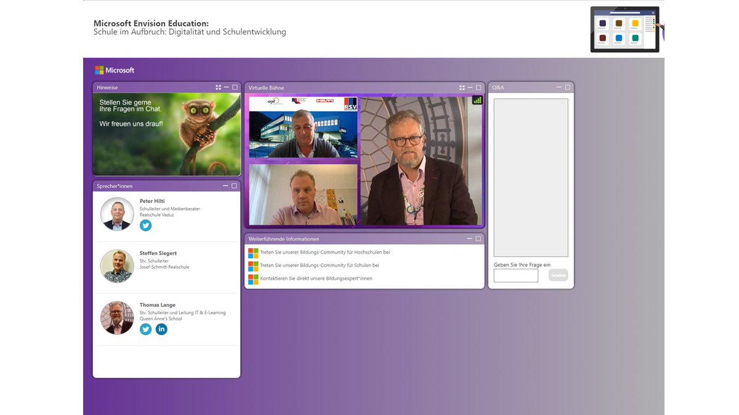Click Thomas Lange's profile photo
The height and width of the screenshot is (415, 739).
tap(117, 318)
